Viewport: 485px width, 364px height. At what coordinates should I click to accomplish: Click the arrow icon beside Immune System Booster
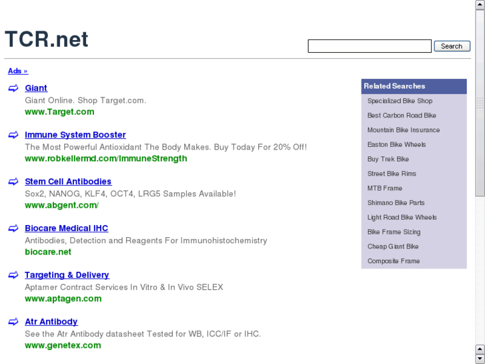13,135
